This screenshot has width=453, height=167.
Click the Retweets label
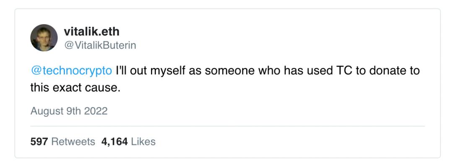(73, 142)
